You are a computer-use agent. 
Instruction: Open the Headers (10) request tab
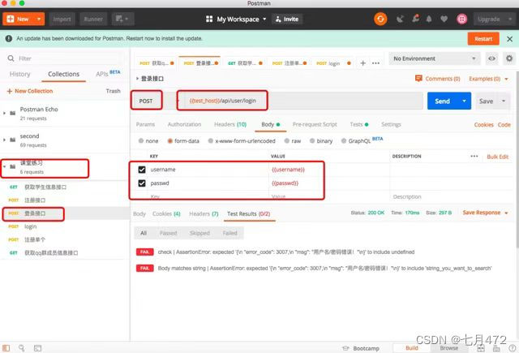coord(230,124)
